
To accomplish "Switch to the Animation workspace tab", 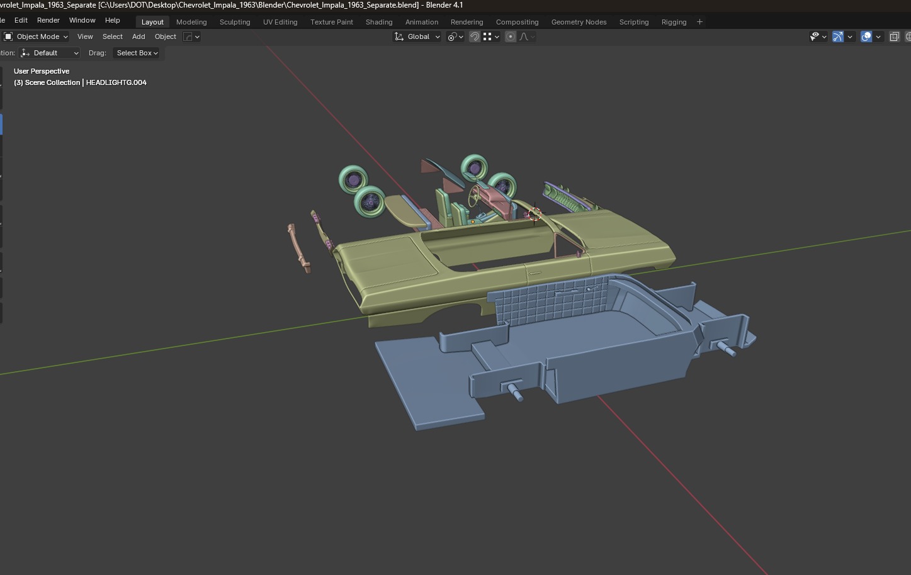I will click(422, 22).
